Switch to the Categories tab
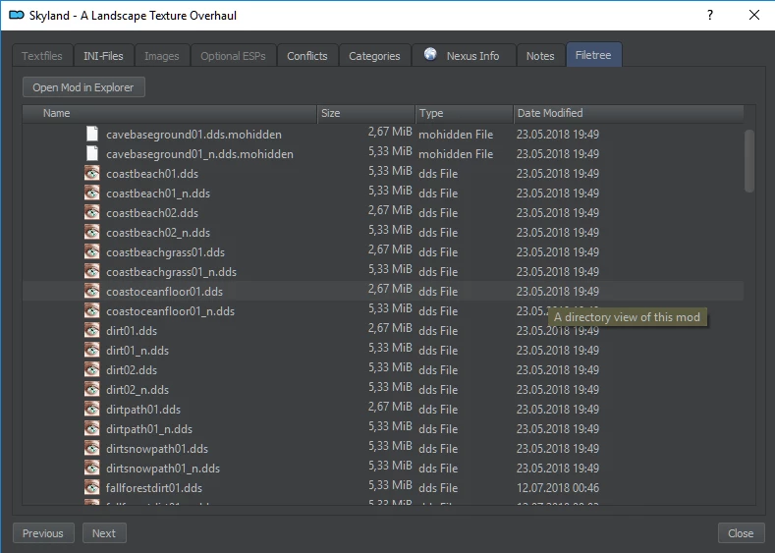775x553 pixels. point(374,56)
